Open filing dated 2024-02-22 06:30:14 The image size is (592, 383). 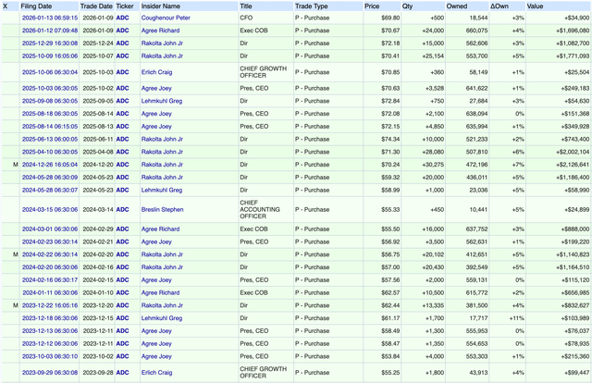tap(50, 254)
